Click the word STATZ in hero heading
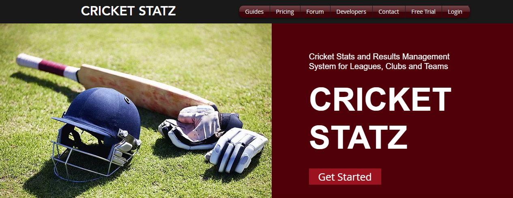This screenshot has height=198, width=513. click(358, 137)
